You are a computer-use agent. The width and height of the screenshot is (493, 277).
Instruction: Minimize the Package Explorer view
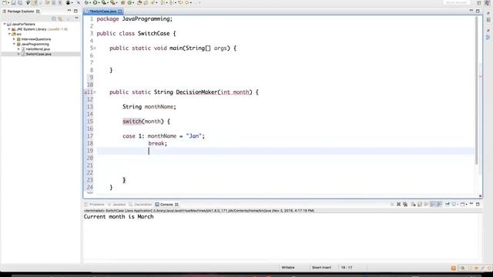point(69,11)
